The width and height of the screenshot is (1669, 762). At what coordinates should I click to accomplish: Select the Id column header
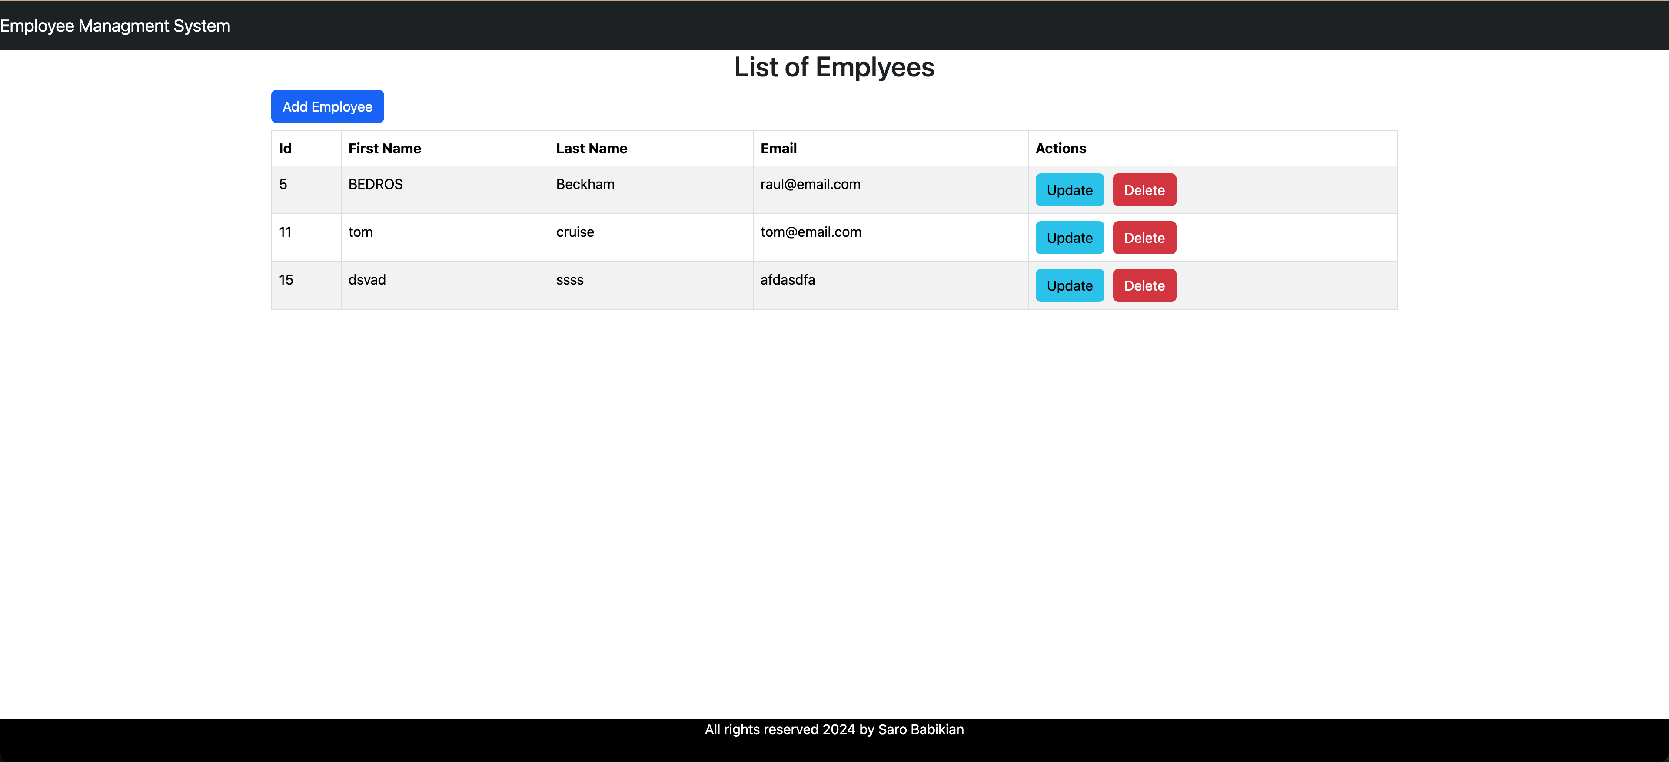coord(284,148)
